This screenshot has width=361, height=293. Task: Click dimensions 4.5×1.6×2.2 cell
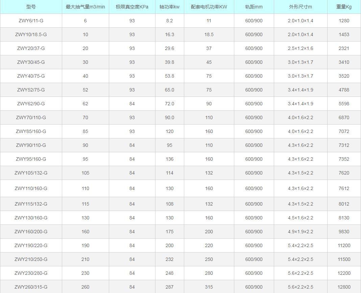coord(300,218)
